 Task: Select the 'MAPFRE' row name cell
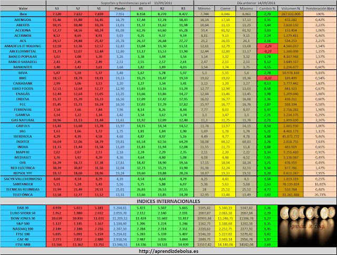click(x=23, y=152)
